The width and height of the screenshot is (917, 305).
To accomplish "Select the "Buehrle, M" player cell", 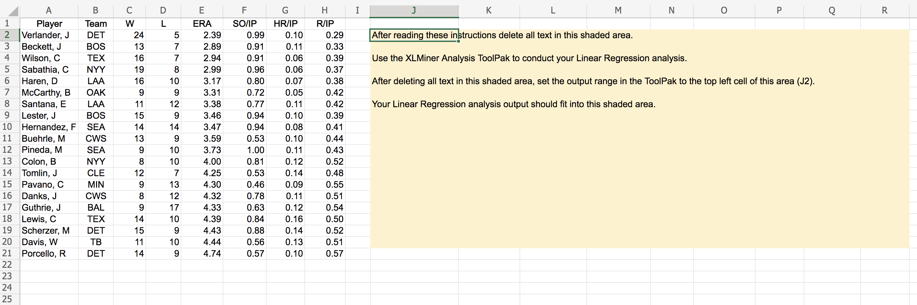I will 49,138.
